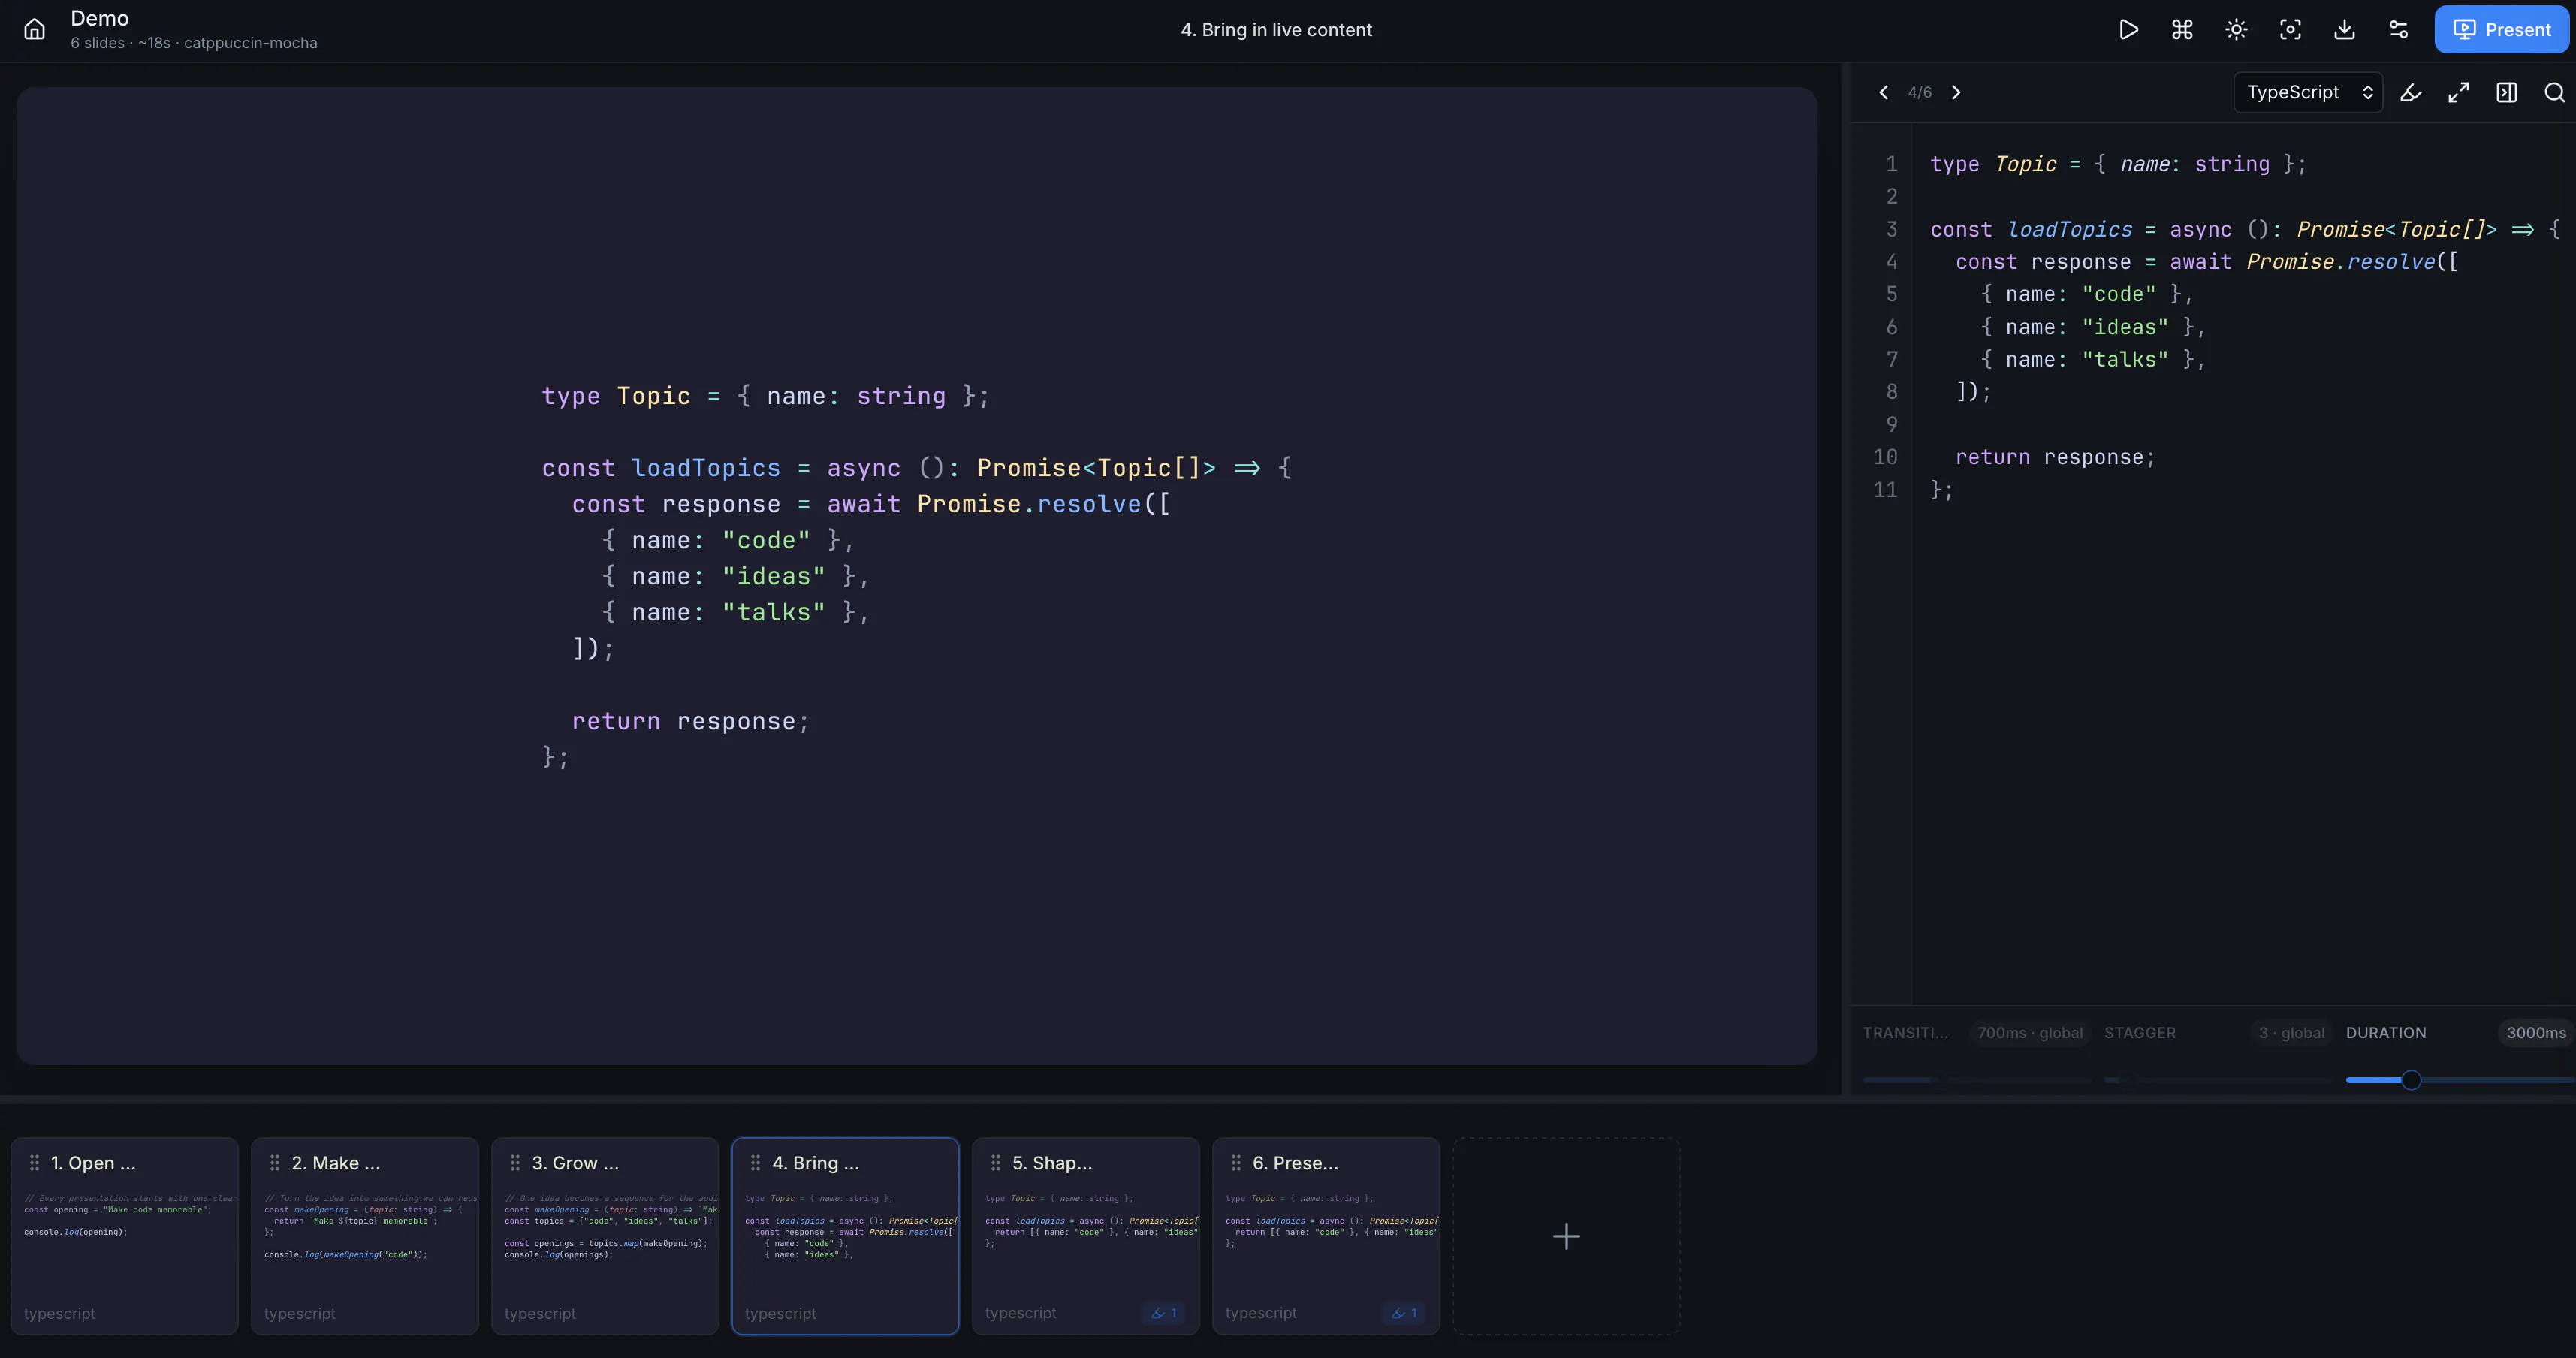The image size is (2576, 1358).
Task: Click the Demo project title
Action: tap(99, 18)
